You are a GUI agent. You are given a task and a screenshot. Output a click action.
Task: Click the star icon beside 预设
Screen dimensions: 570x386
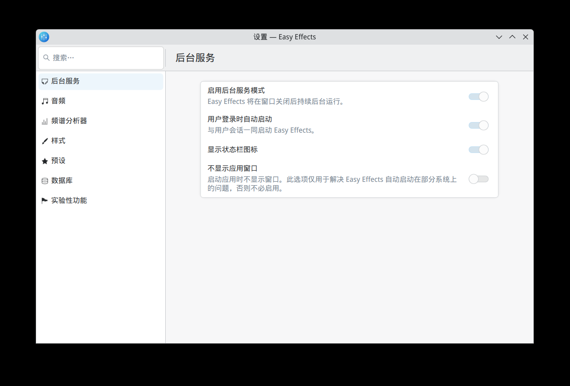pos(45,161)
